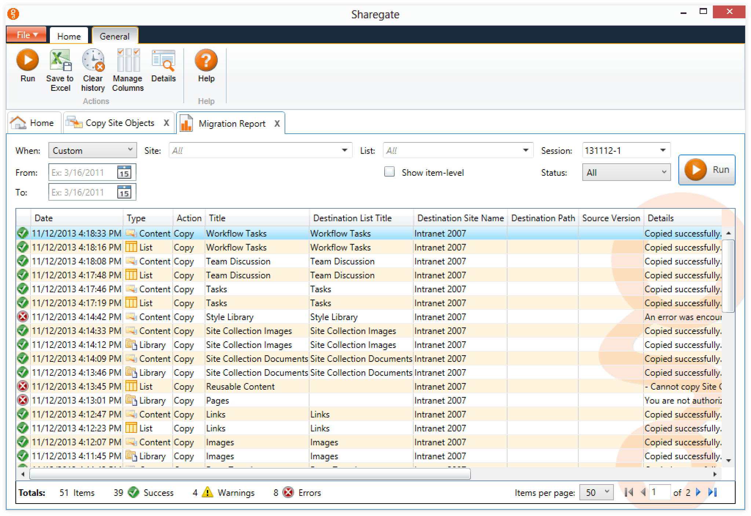Screen dimensions: 751x516
Task: Sort by the Title column header
Action: 257,218
